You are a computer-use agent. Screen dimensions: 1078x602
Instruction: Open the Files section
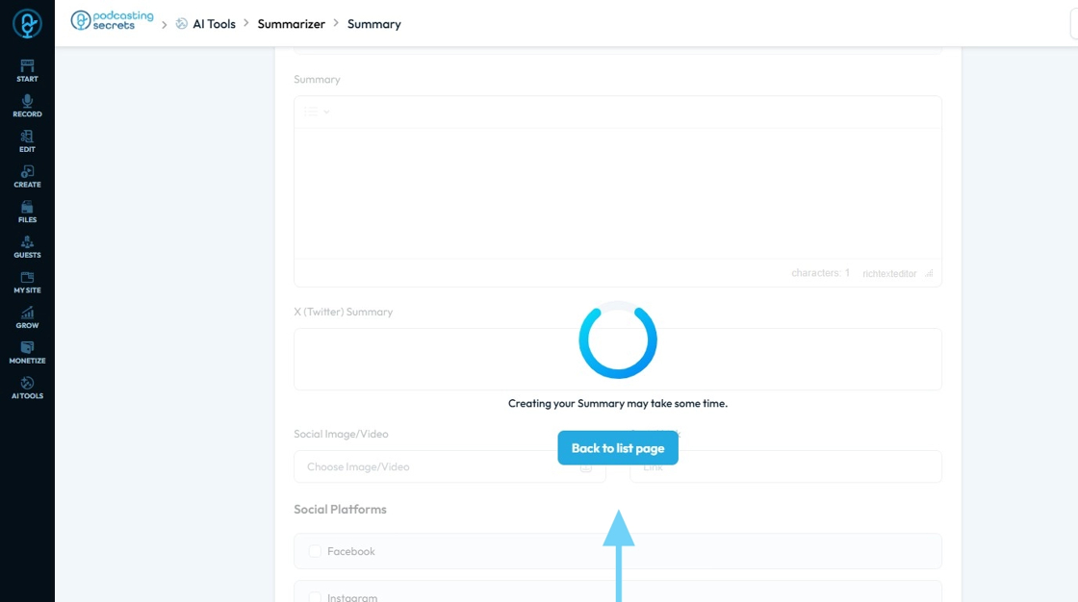click(x=28, y=212)
